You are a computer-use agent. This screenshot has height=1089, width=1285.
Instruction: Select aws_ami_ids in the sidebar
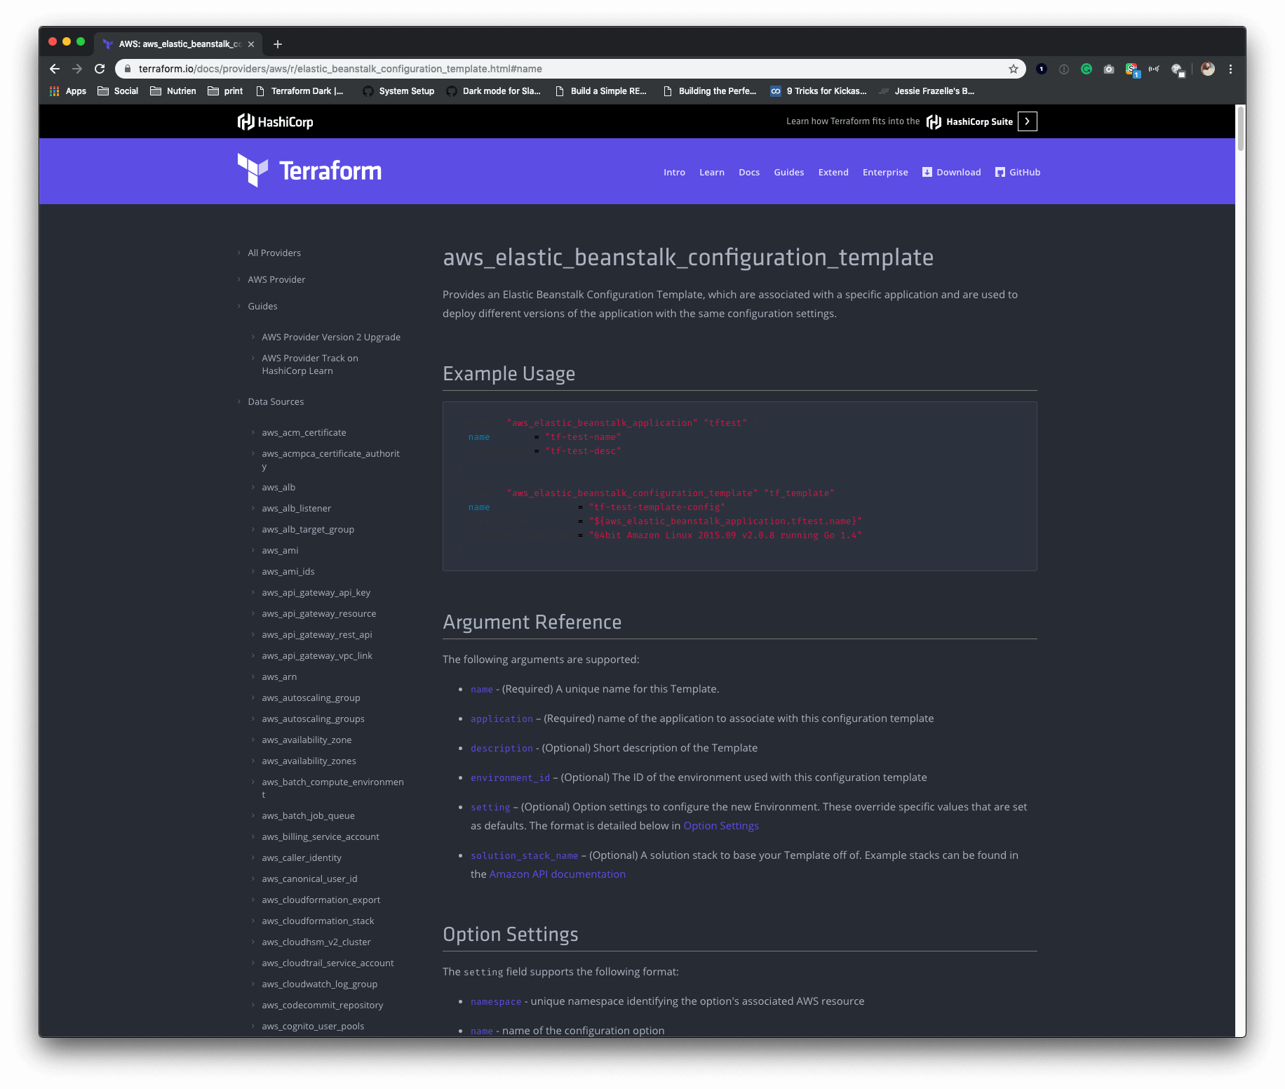click(x=288, y=571)
